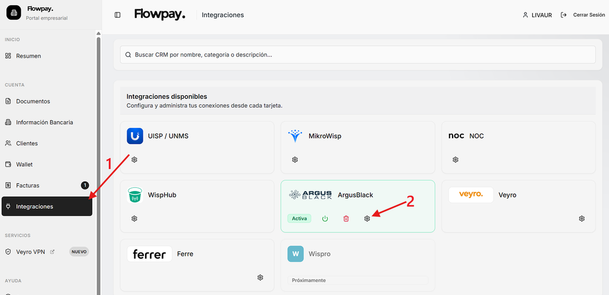
Task: Select the Integraciones sidebar item
Action: (x=47, y=206)
